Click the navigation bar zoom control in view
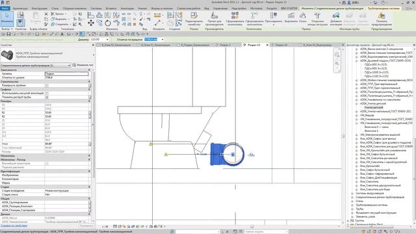Viewport: 416px width, 234px height. (337, 64)
